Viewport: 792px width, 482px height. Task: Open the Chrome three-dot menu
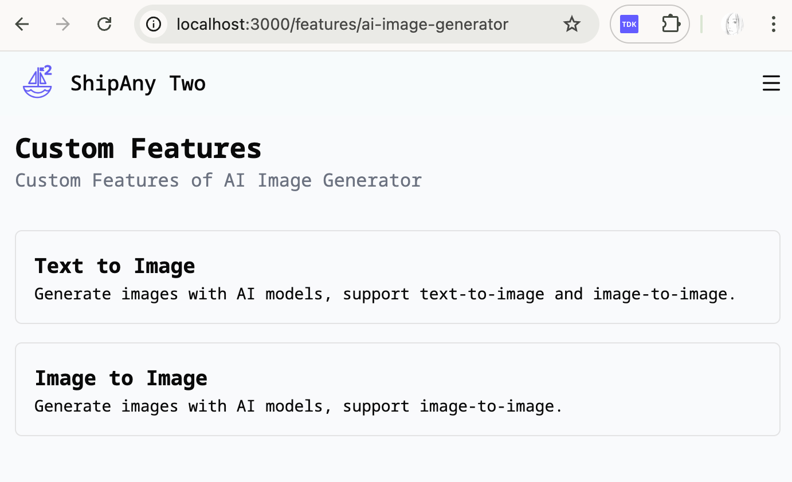[x=773, y=24]
